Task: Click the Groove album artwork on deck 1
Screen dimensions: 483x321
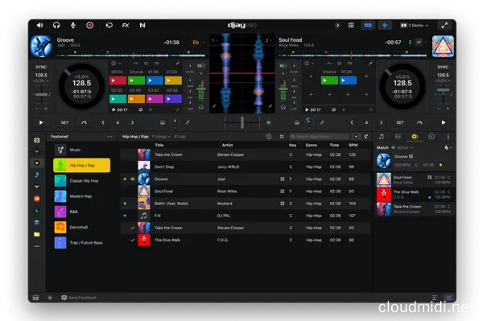Action: pyautogui.click(x=41, y=46)
